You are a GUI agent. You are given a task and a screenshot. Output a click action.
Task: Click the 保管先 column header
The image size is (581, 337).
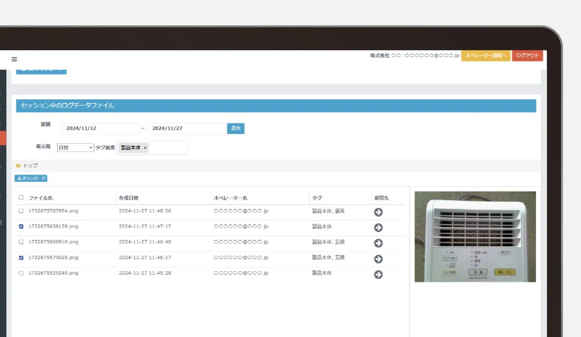[381, 198]
